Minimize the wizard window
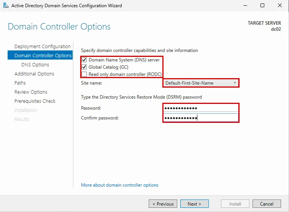The image size is (289, 212). point(245,6)
